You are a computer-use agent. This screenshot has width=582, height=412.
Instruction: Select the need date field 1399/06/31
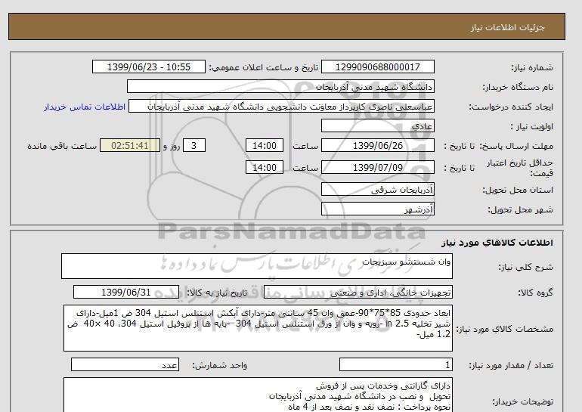pyautogui.click(x=126, y=293)
